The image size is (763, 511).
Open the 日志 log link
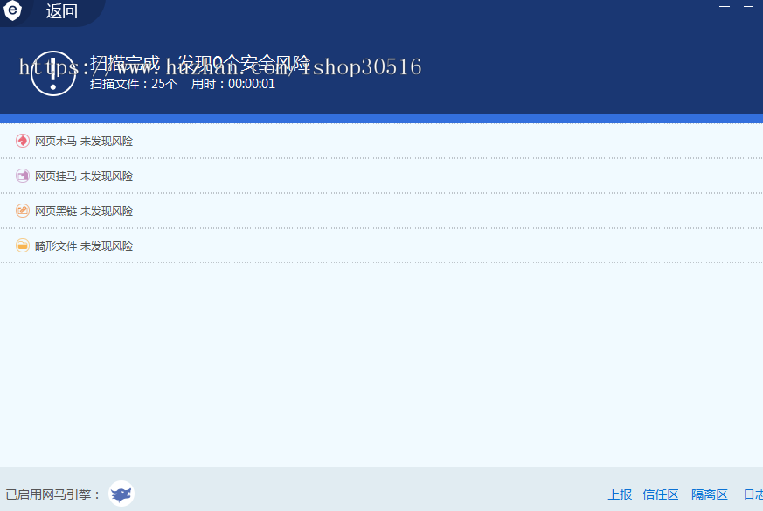(754, 494)
